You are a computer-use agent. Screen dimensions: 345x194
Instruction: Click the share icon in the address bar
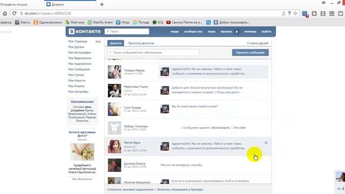click(x=284, y=13)
